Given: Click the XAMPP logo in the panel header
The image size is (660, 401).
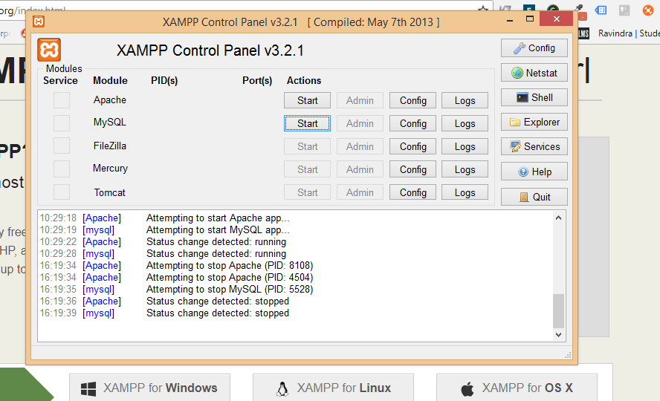Looking at the screenshot, I should [x=49, y=50].
